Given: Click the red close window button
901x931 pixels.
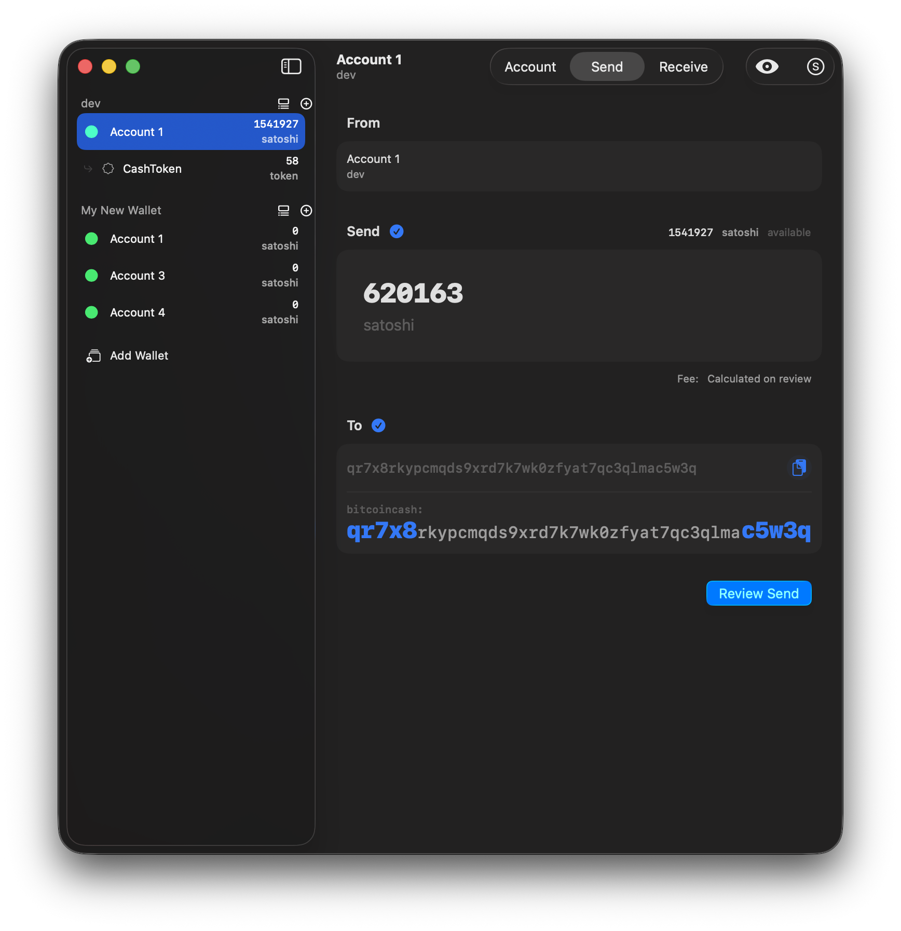Looking at the screenshot, I should pyautogui.click(x=85, y=66).
